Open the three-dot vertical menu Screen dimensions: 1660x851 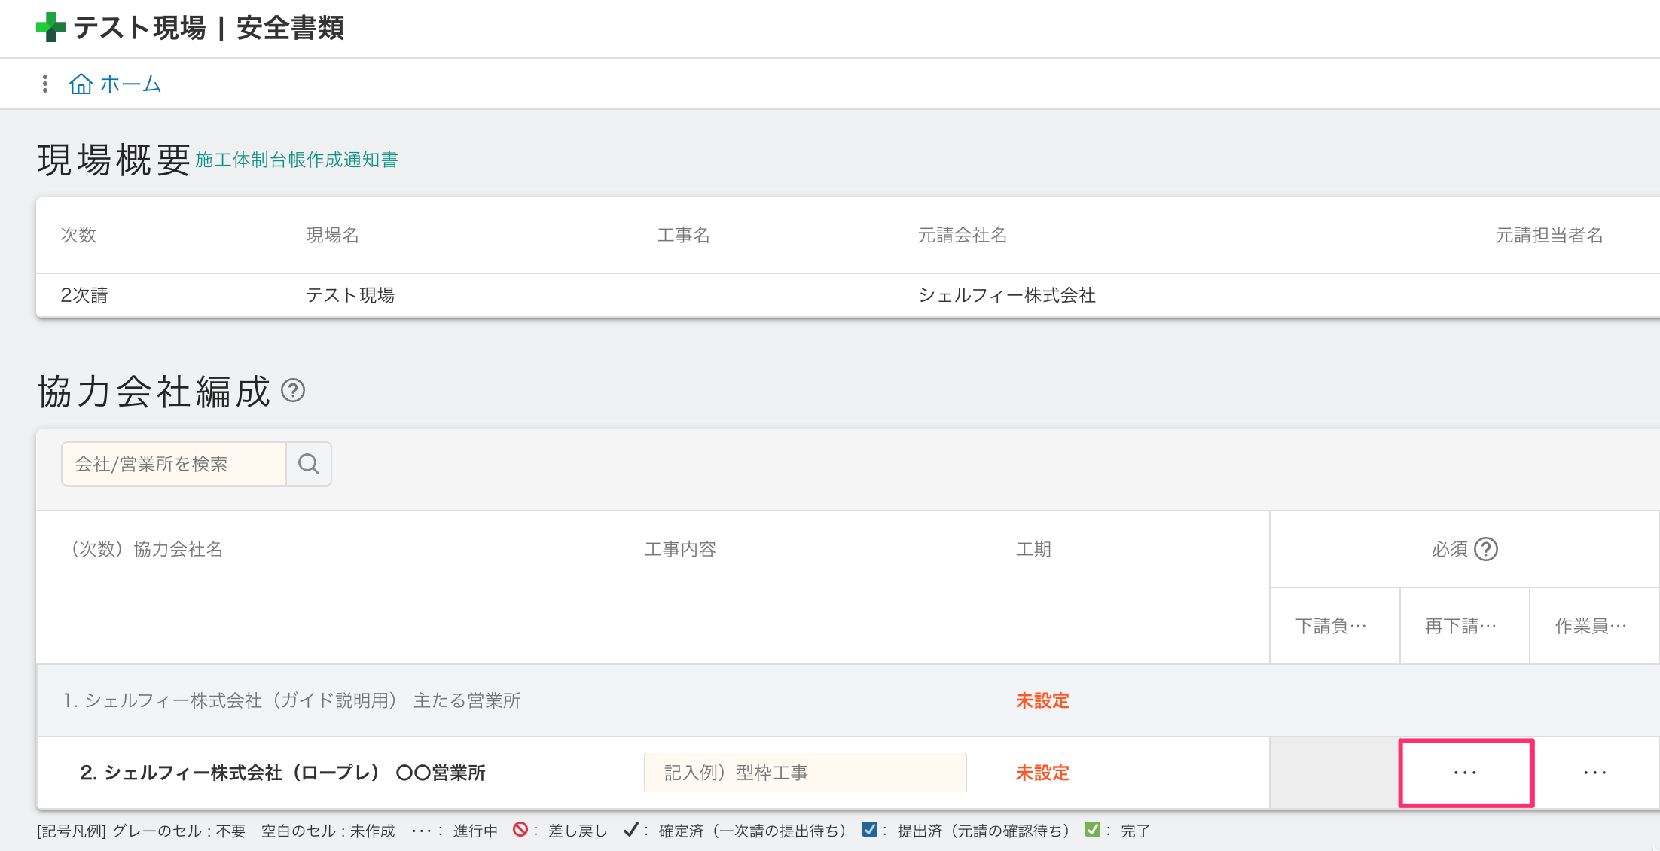click(45, 84)
